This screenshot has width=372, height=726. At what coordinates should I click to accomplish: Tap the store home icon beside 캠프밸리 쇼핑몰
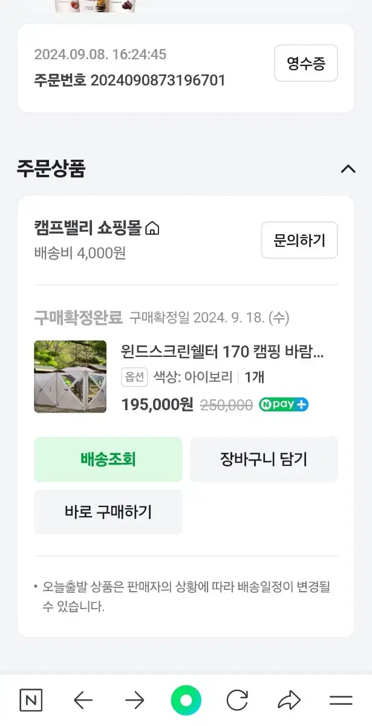point(153,229)
